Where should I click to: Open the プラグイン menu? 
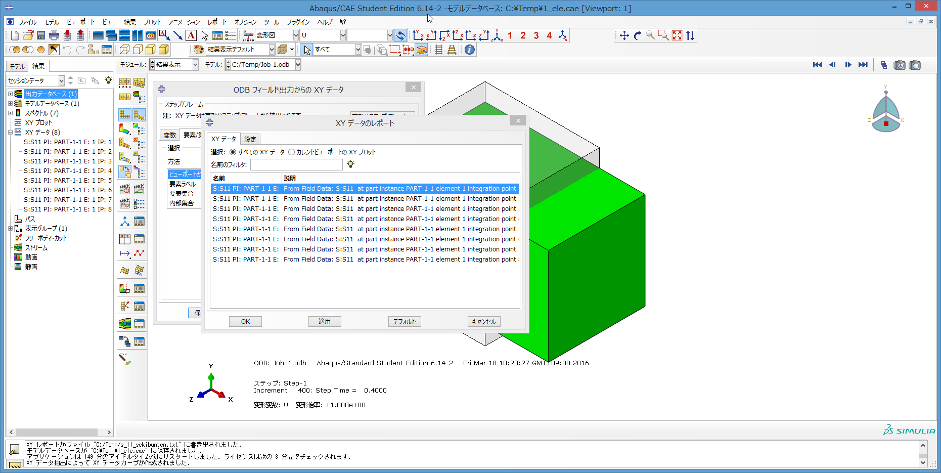click(298, 22)
